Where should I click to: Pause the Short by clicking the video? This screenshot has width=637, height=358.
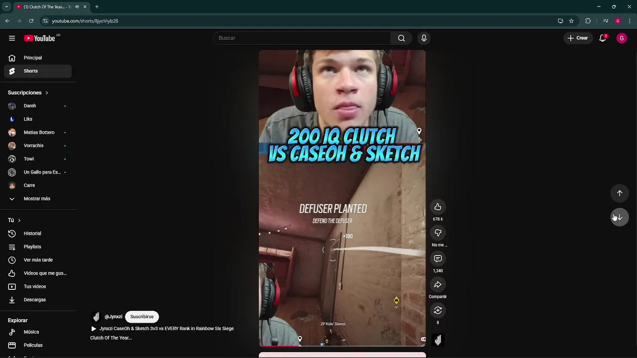(342, 198)
